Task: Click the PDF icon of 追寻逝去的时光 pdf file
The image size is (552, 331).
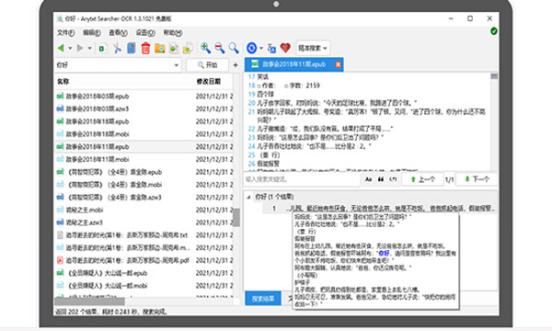Action: coord(60,260)
